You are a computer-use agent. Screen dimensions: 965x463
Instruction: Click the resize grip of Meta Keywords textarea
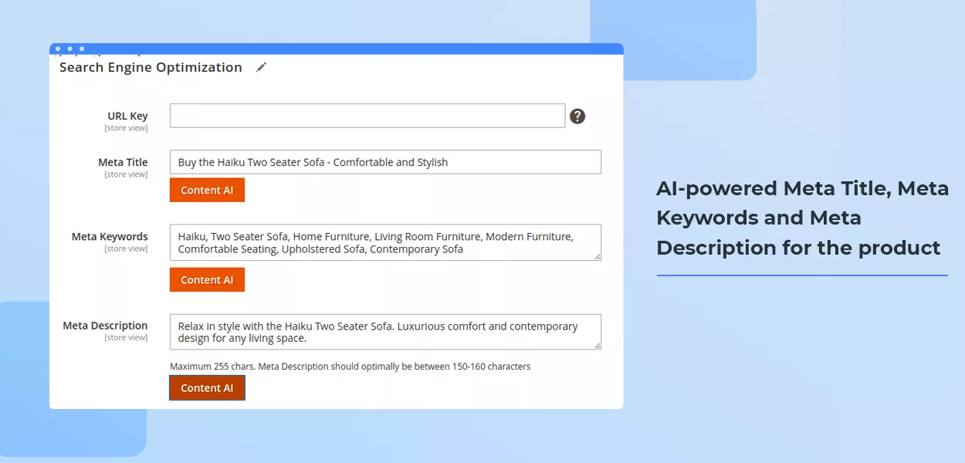[x=597, y=256]
